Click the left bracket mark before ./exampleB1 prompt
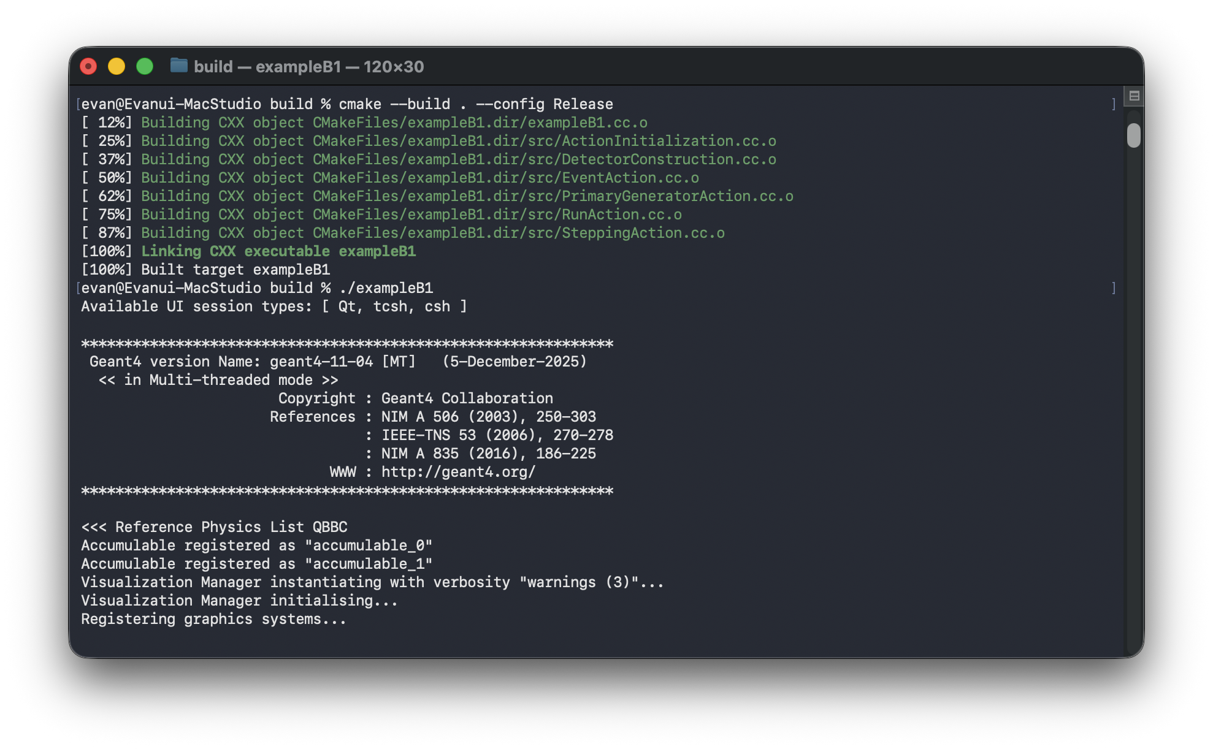Screen dimensions: 1213x749 [78, 288]
